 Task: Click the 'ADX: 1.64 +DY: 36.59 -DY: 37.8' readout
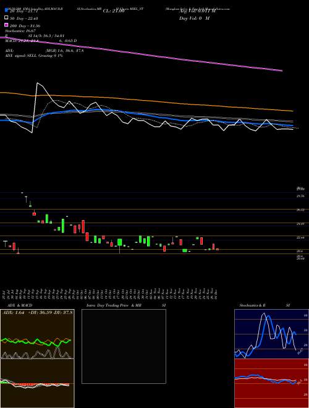(38, 313)
